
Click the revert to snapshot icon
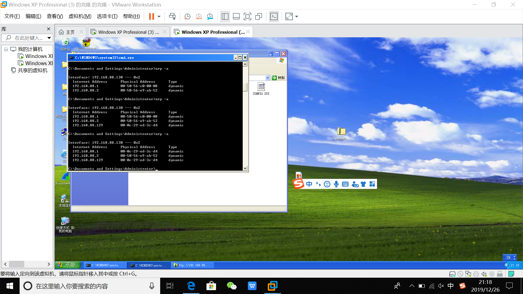[199, 17]
